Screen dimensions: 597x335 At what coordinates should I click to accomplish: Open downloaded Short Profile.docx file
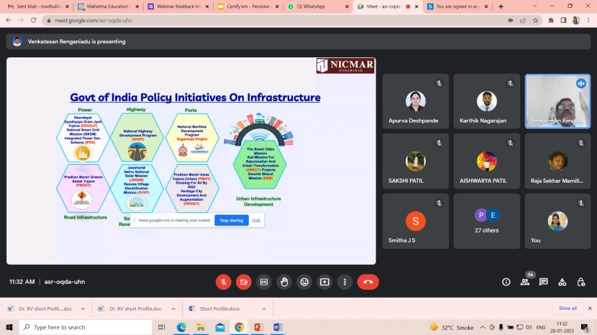pos(220,308)
